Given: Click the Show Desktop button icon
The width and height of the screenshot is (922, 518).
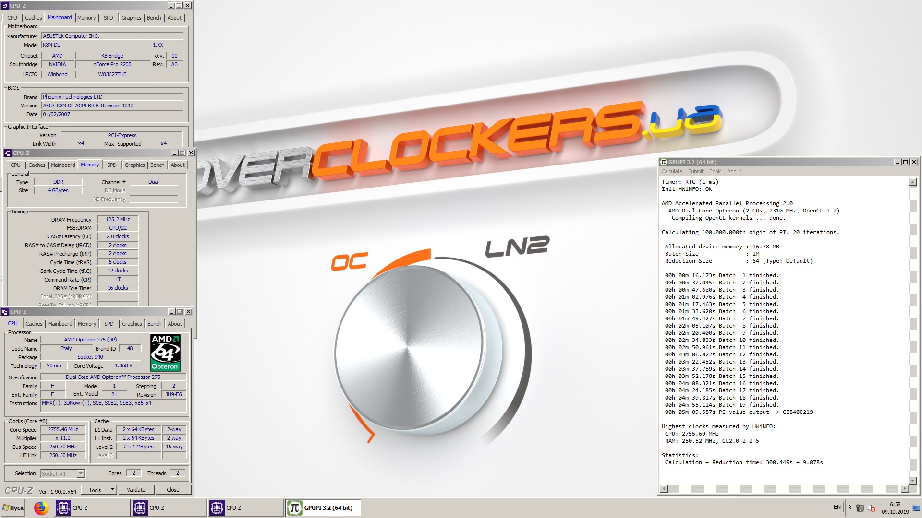Looking at the screenshot, I should point(916,507).
